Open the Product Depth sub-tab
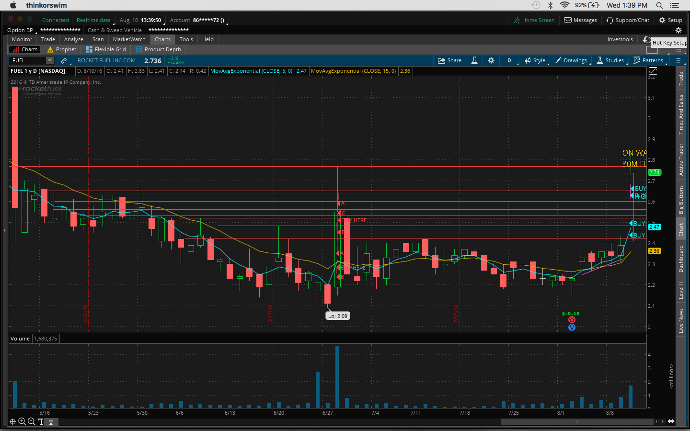The image size is (690, 431). coord(159,49)
